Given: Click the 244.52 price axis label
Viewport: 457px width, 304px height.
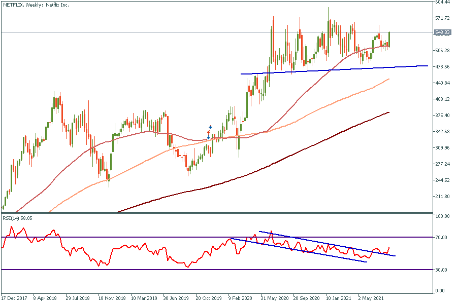Looking at the screenshot, I should click(442, 180).
